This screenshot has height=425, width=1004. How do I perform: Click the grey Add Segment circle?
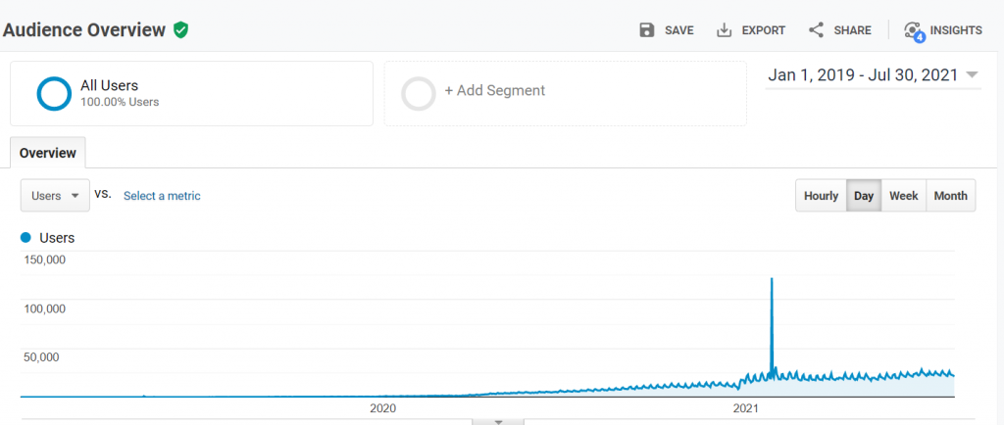419,94
